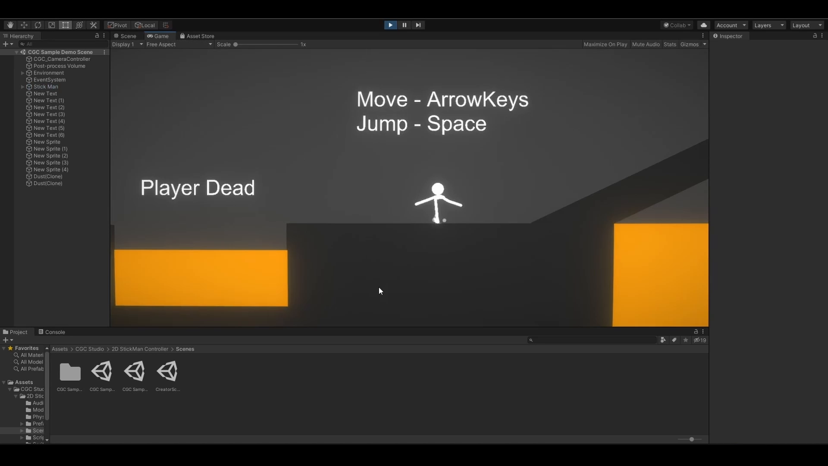The width and height of the screenshot is (828, 466).
Task: Click the Layers icon in top bar
Action: coord(768,25)
